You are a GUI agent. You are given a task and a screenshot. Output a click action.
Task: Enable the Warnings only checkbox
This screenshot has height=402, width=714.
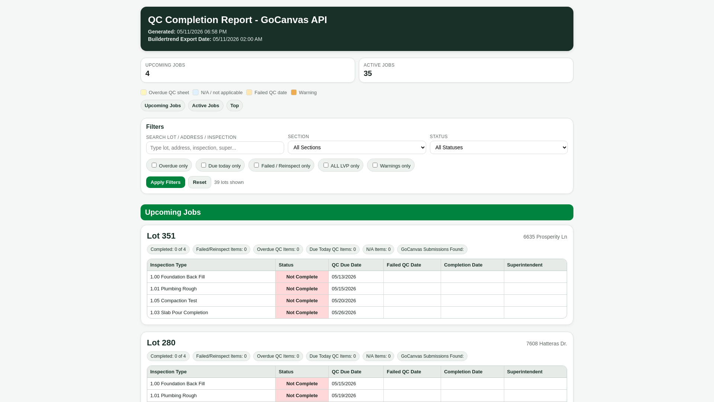375,165
